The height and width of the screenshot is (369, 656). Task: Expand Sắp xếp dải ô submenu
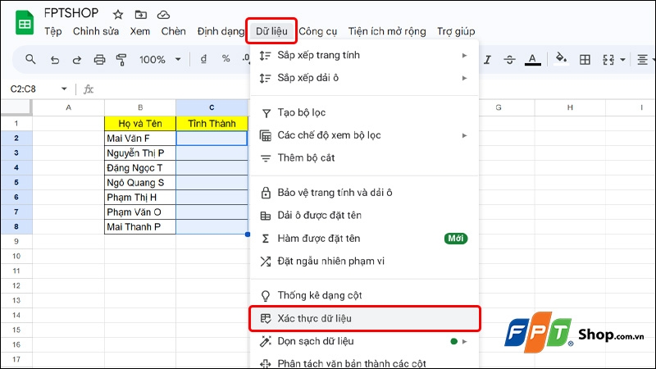(x=364, y=78)
